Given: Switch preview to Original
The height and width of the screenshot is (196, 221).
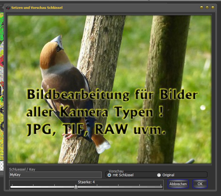Looking at the screenshot, I should point(159,175).
